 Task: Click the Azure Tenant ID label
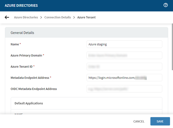[x=22, y=66]
